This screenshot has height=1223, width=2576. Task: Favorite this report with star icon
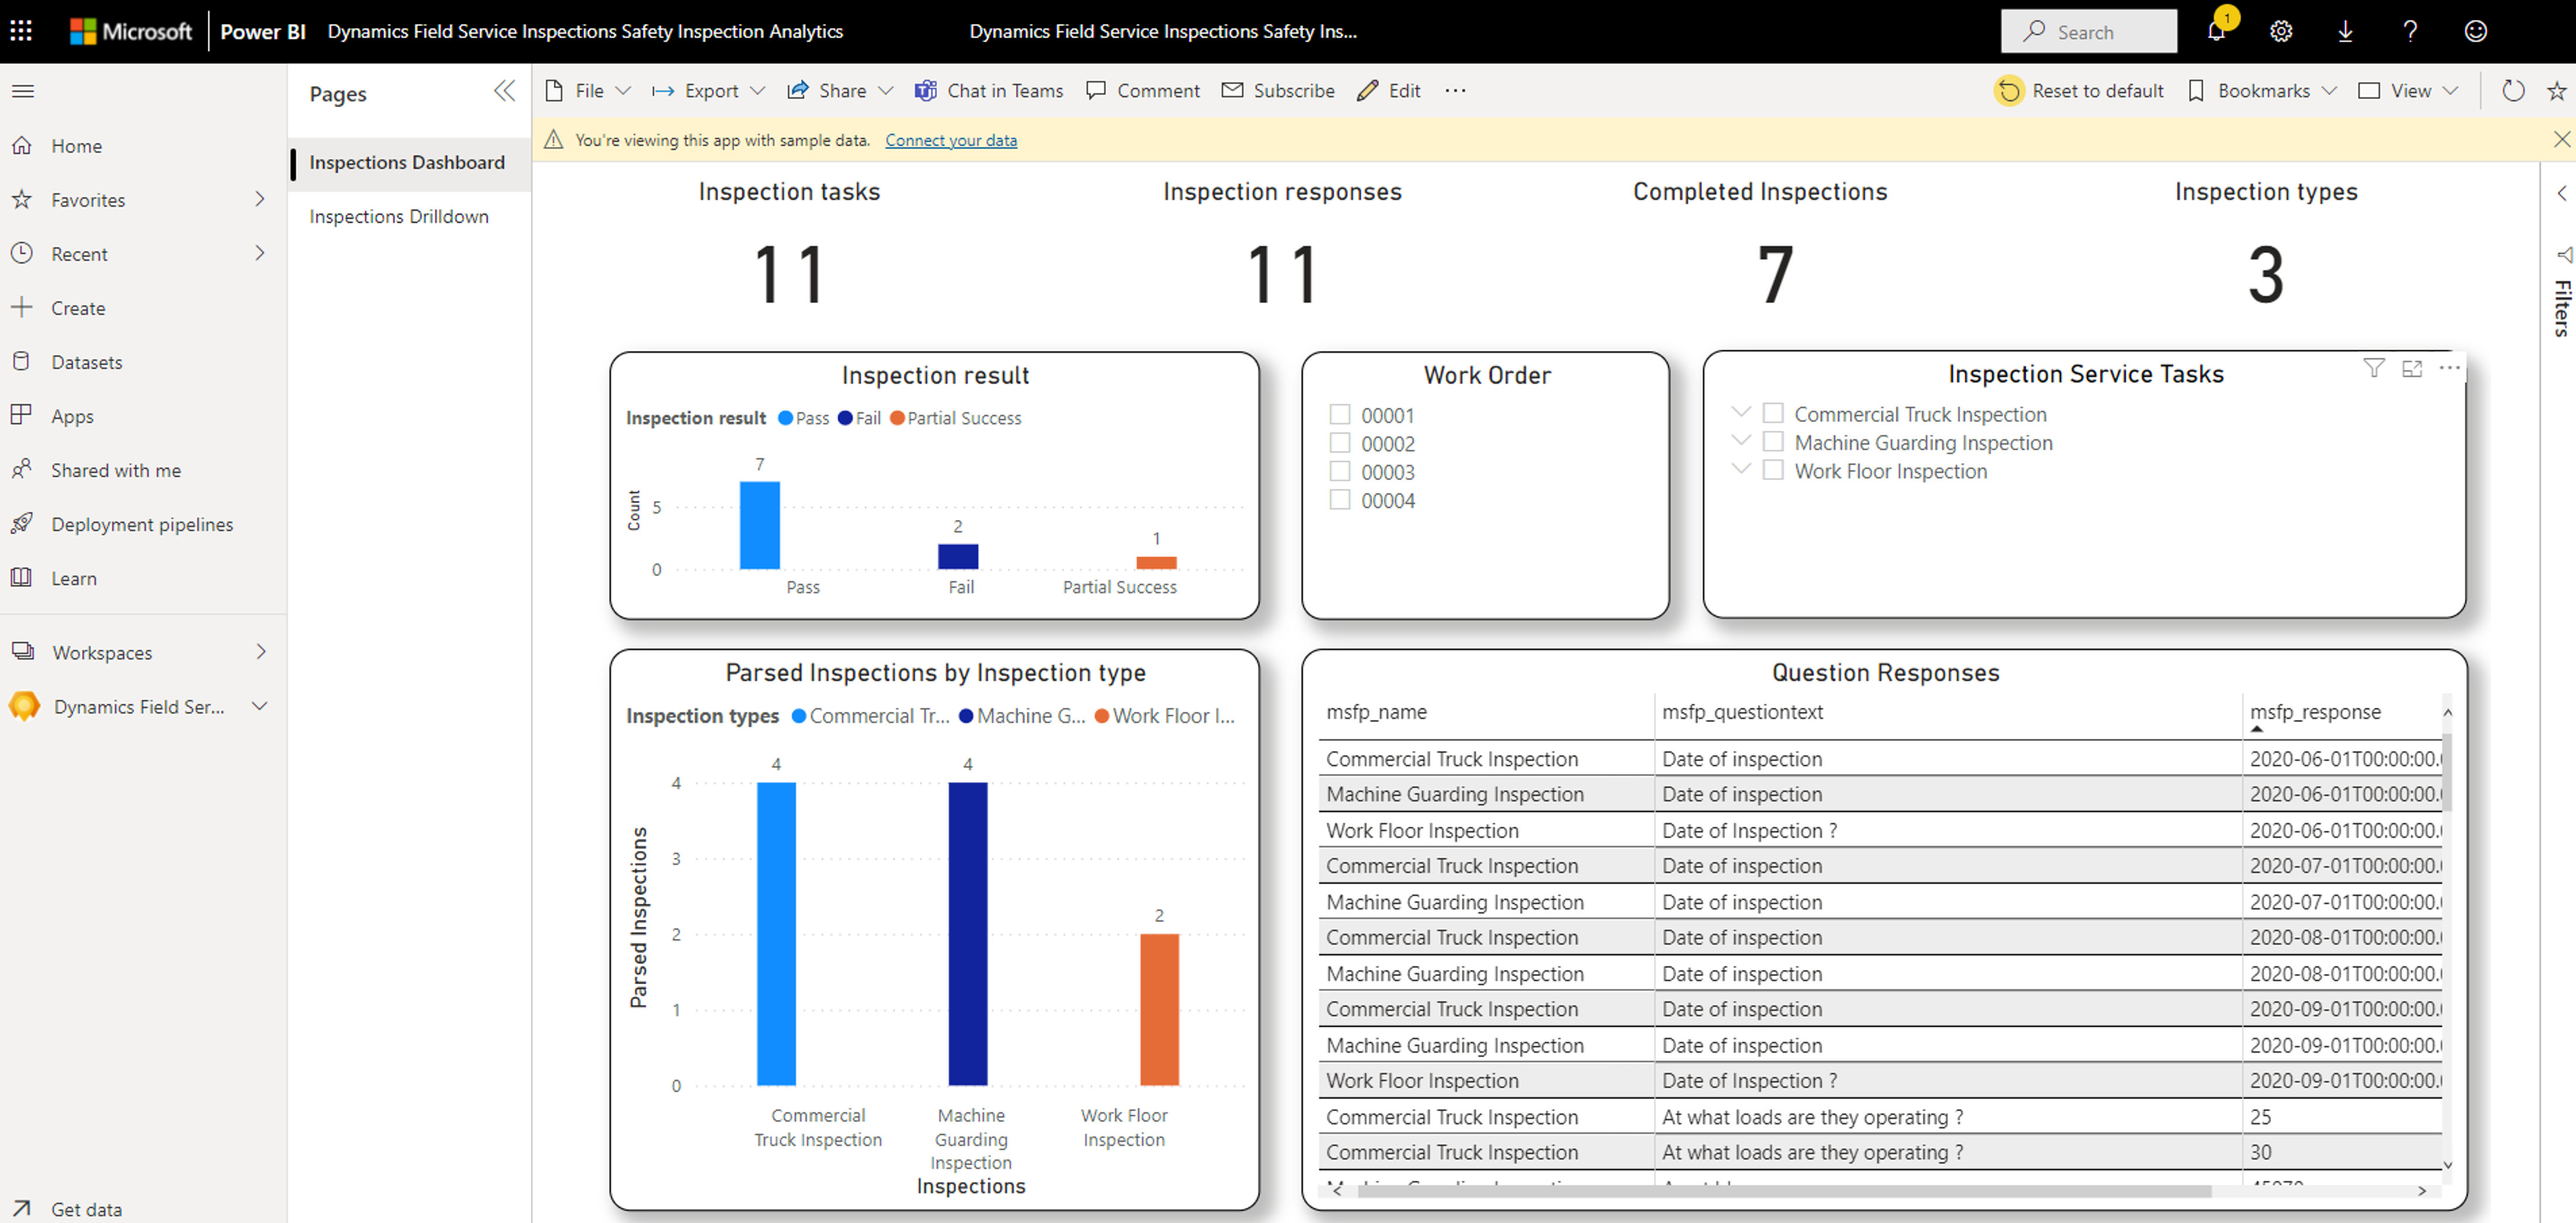2556,90
